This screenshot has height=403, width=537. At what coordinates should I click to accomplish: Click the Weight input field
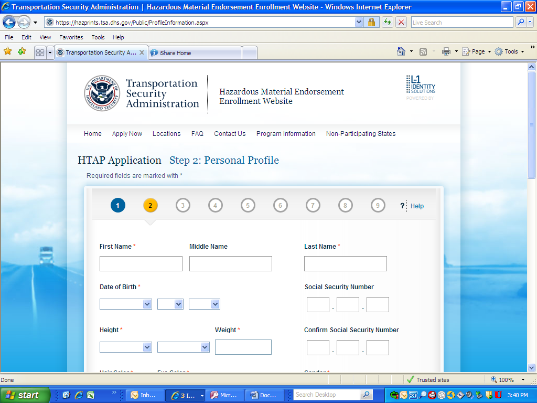(243, 347)
